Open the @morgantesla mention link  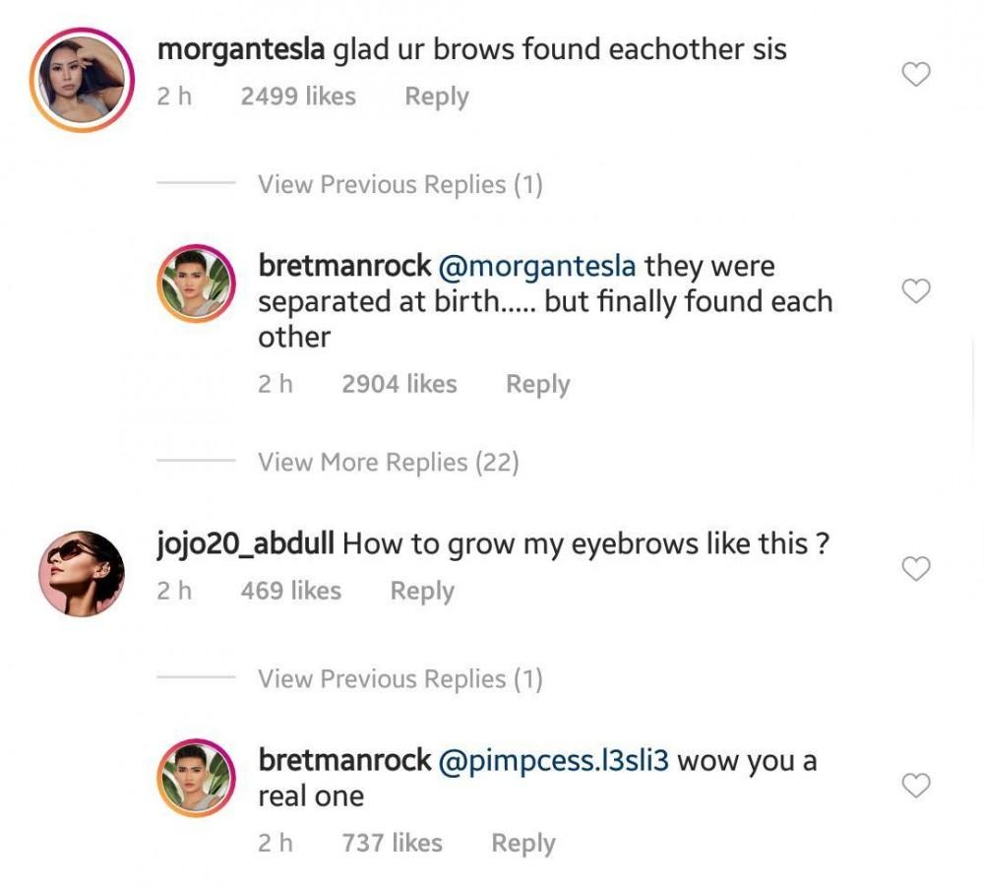(x=541, y=266)
